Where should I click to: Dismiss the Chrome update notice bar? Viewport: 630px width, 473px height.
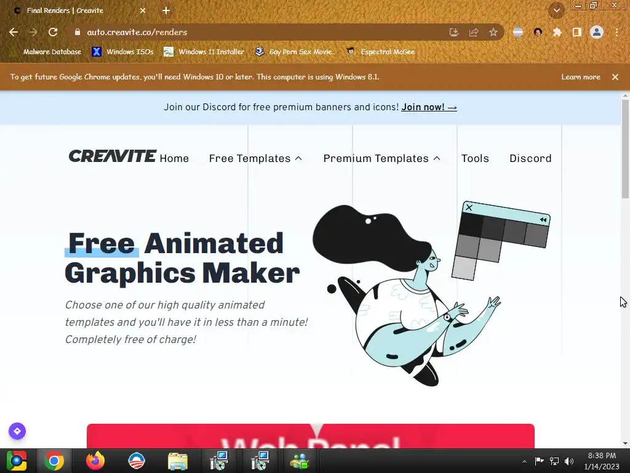[615, 77]
